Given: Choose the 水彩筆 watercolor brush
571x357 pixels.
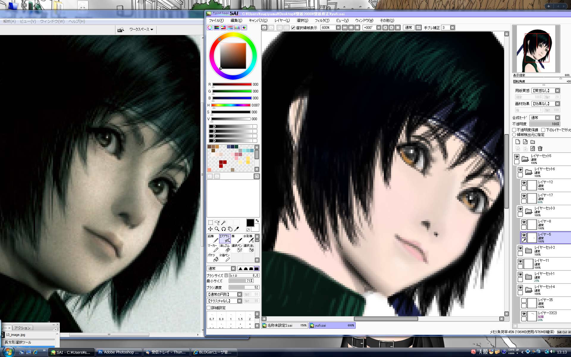Looking at the screenshot, I should coord(249,239).
